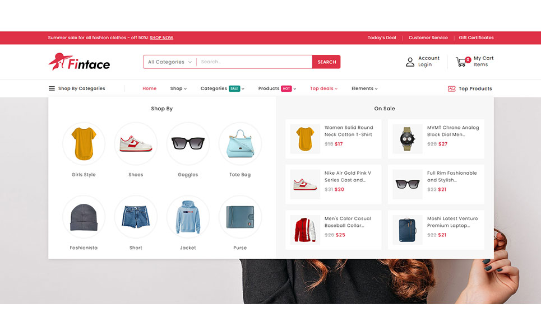This screenshot has width=541, height=336.
Task: Click the Top Products discount icon
Action: [452, 88]
